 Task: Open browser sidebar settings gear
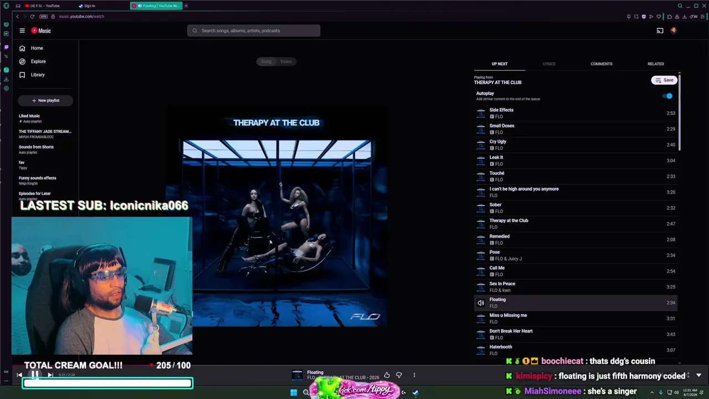click(6, 88)
